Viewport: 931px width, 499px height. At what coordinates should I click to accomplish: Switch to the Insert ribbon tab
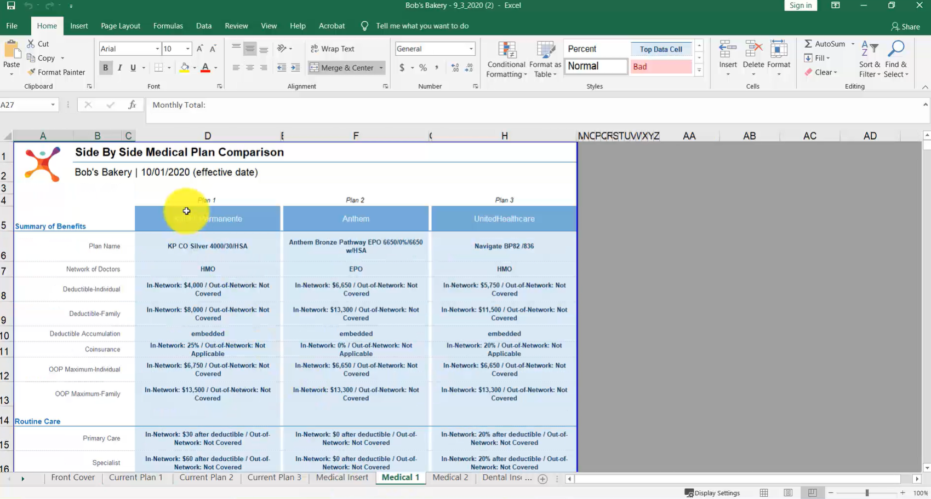pyautogui.click(x=79, y=26)
